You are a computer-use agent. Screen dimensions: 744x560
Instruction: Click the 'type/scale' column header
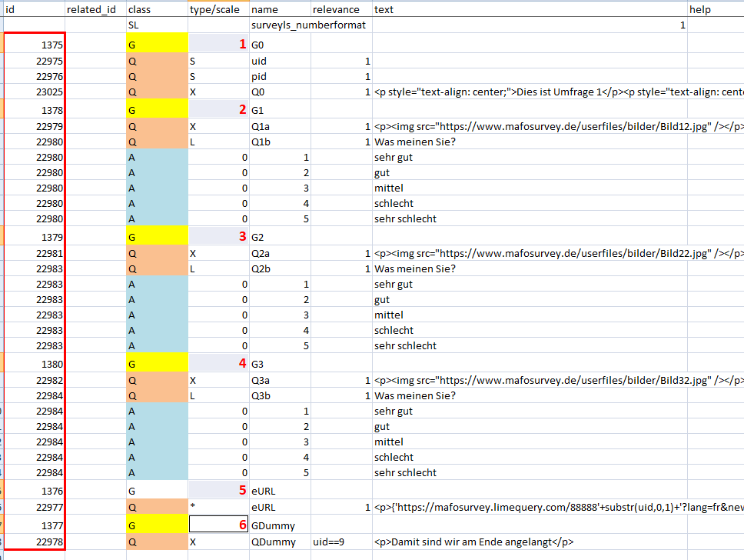[x=218, y=9]
